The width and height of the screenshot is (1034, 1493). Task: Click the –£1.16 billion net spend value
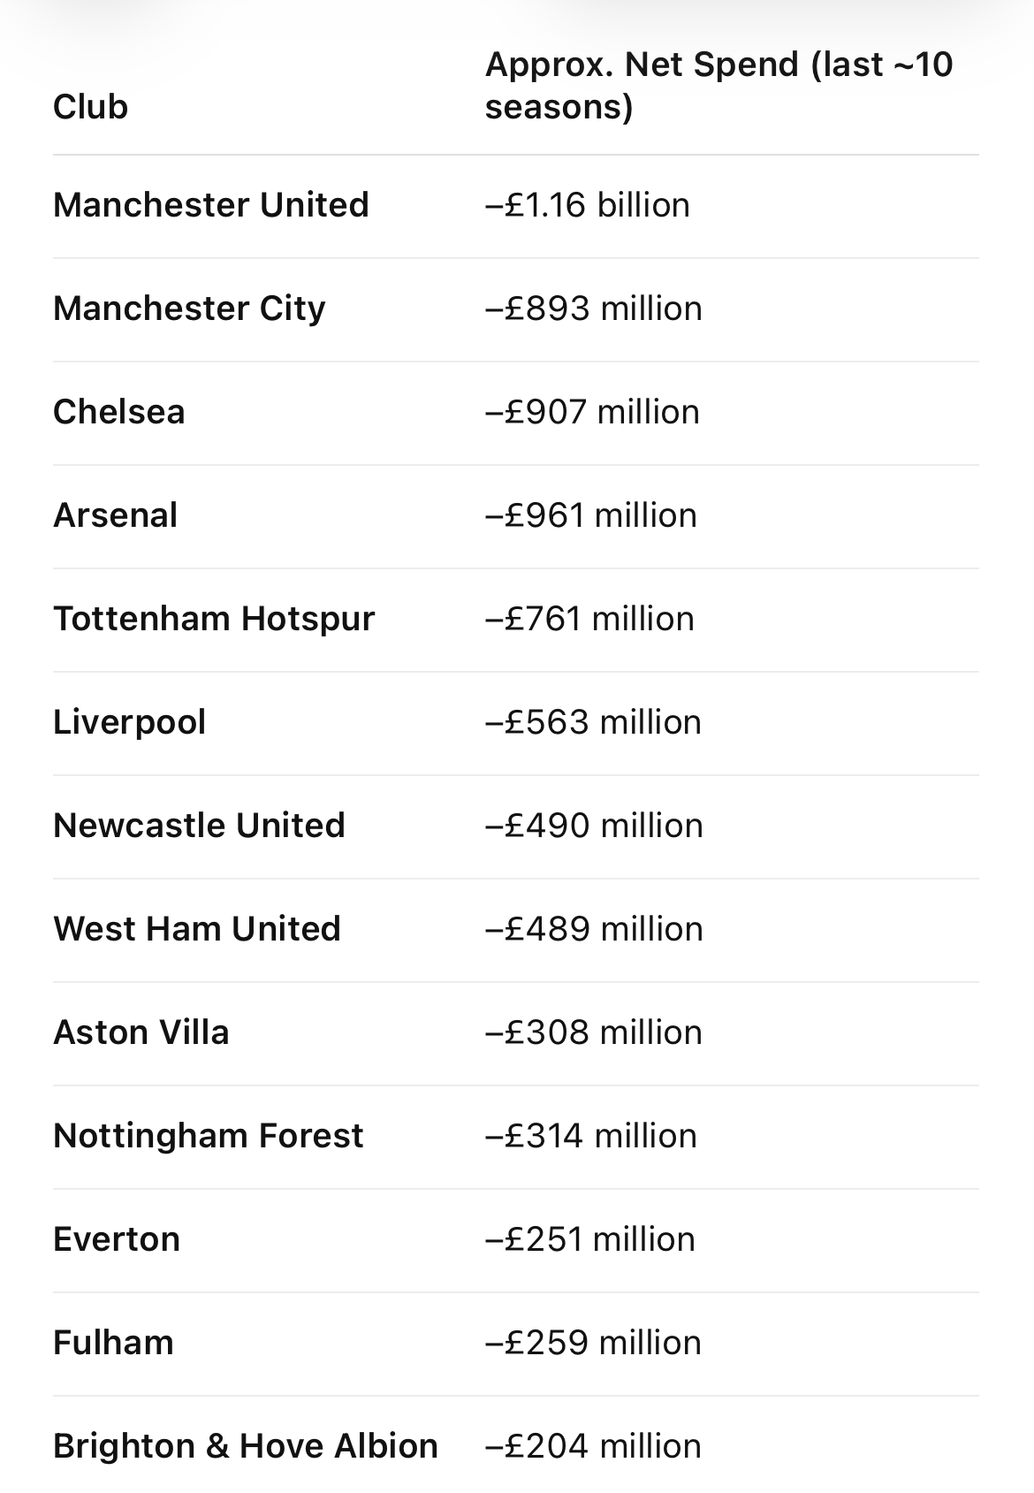[x=588, y=205]
